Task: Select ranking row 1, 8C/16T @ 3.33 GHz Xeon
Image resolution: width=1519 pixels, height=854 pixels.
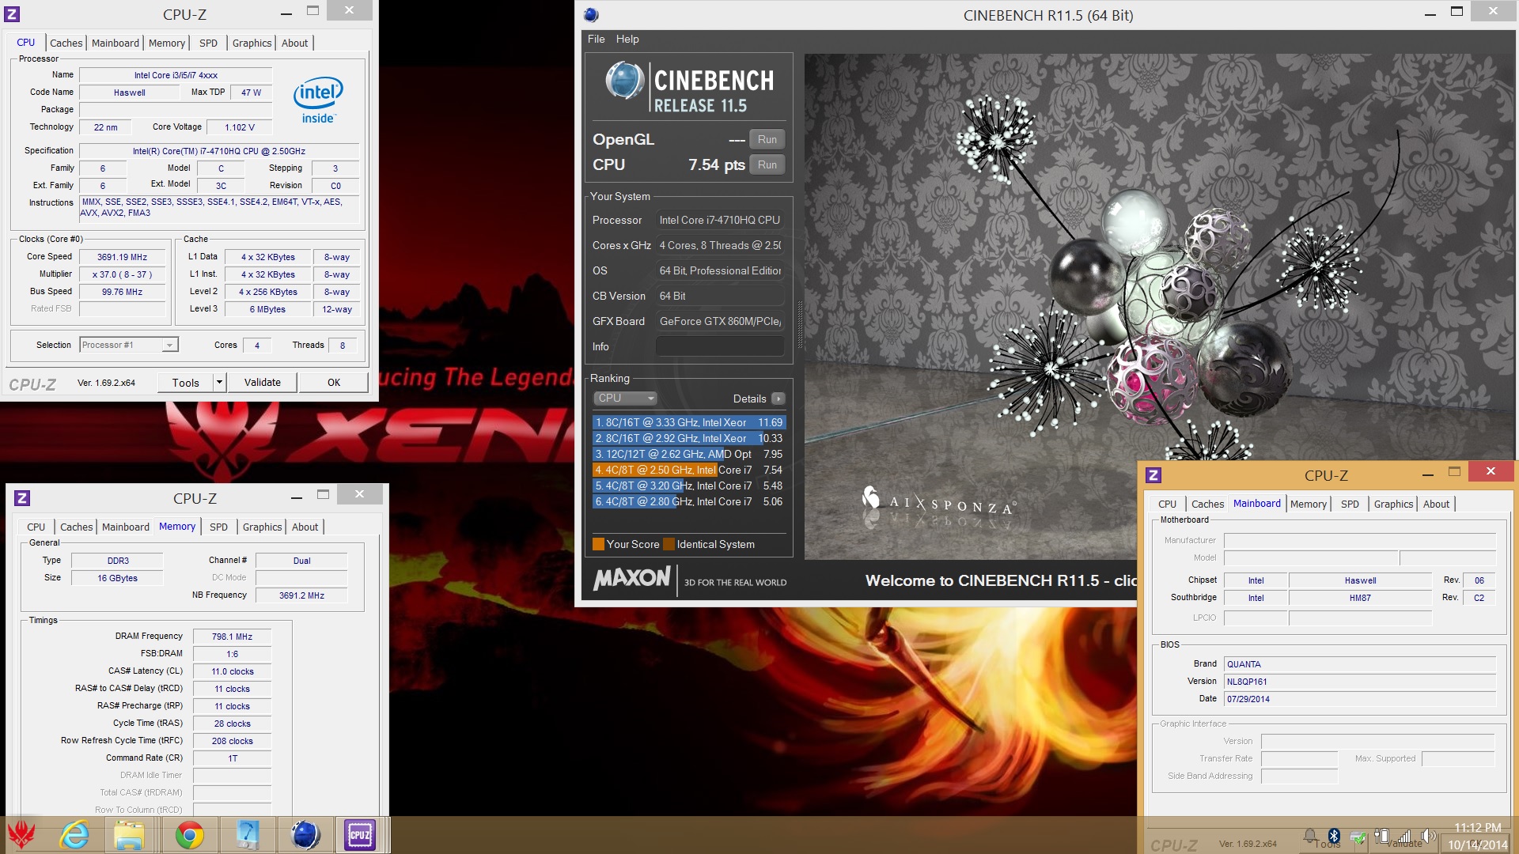Action: pyautogui.click(x=689, y=422)
